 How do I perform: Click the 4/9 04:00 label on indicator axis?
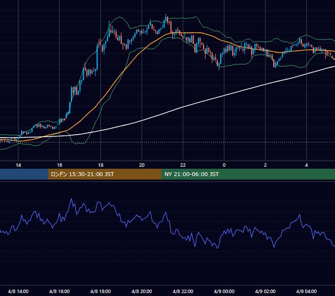coord(306,291)
